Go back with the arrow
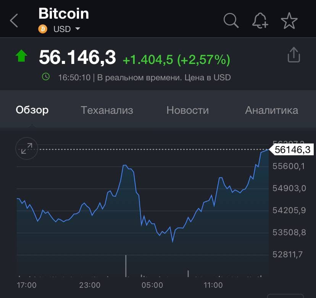Image resolution: width=316 pixels, height=298 pixels. tap(14, 21)
